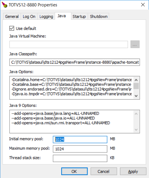The width and height of the screenshot is (149, 178).
Task: Uncheck the Use default checkbox
Action: (x=12, y=28)
